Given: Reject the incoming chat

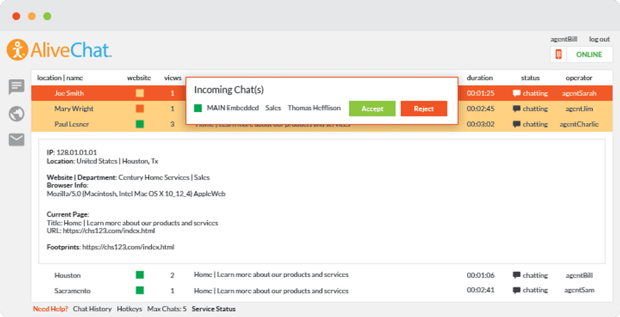Looking at the screenshot, I should click(x=424, y=108).
